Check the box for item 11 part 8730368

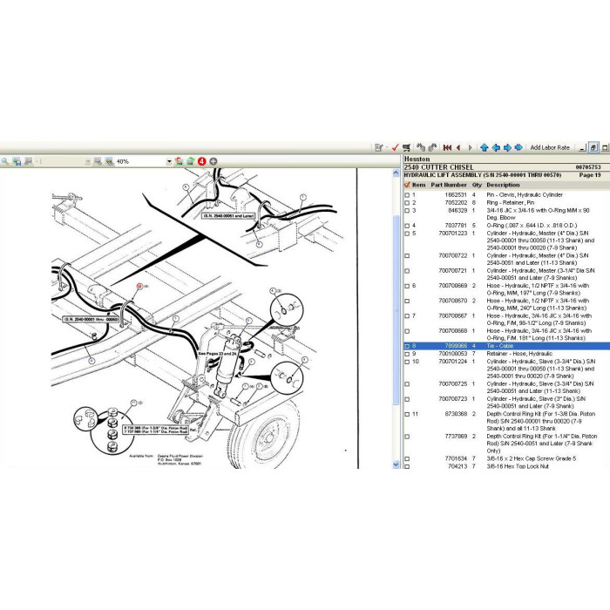(x=407, y=414)
